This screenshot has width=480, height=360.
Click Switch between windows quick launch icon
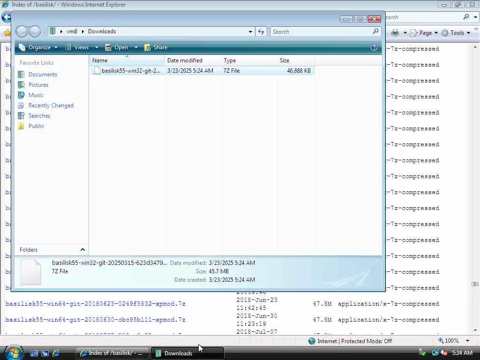click(x=45, y=353)
